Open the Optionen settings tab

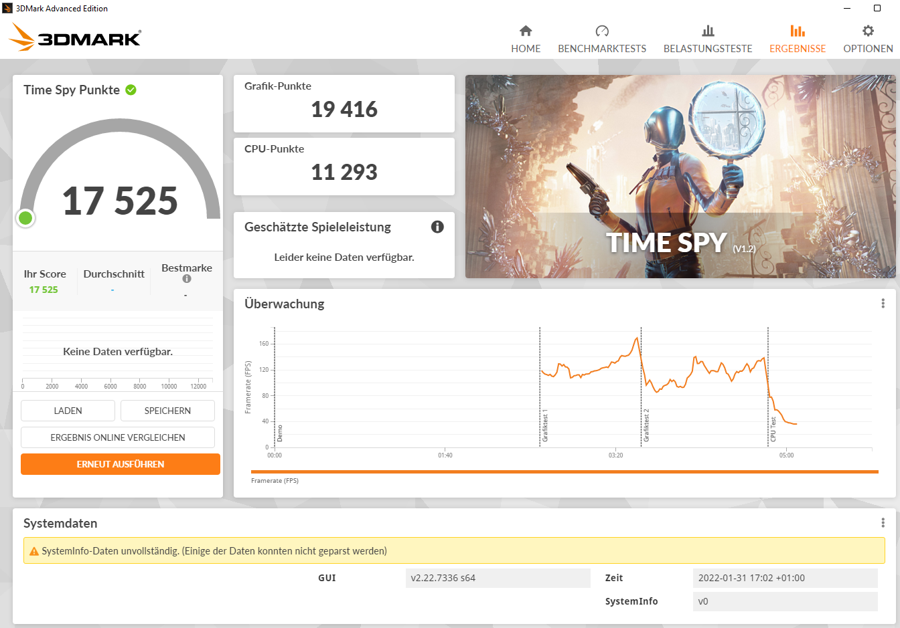(868, 39)
